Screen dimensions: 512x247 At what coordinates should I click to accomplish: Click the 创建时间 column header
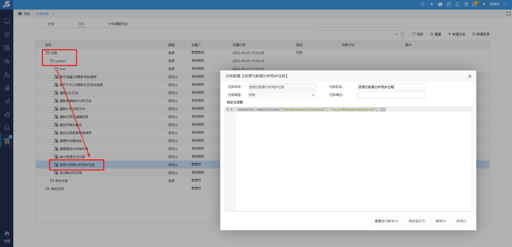pos(239,45)
